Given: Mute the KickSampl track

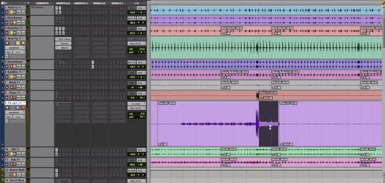Looking at the screenshot, I should pos(14,23).
